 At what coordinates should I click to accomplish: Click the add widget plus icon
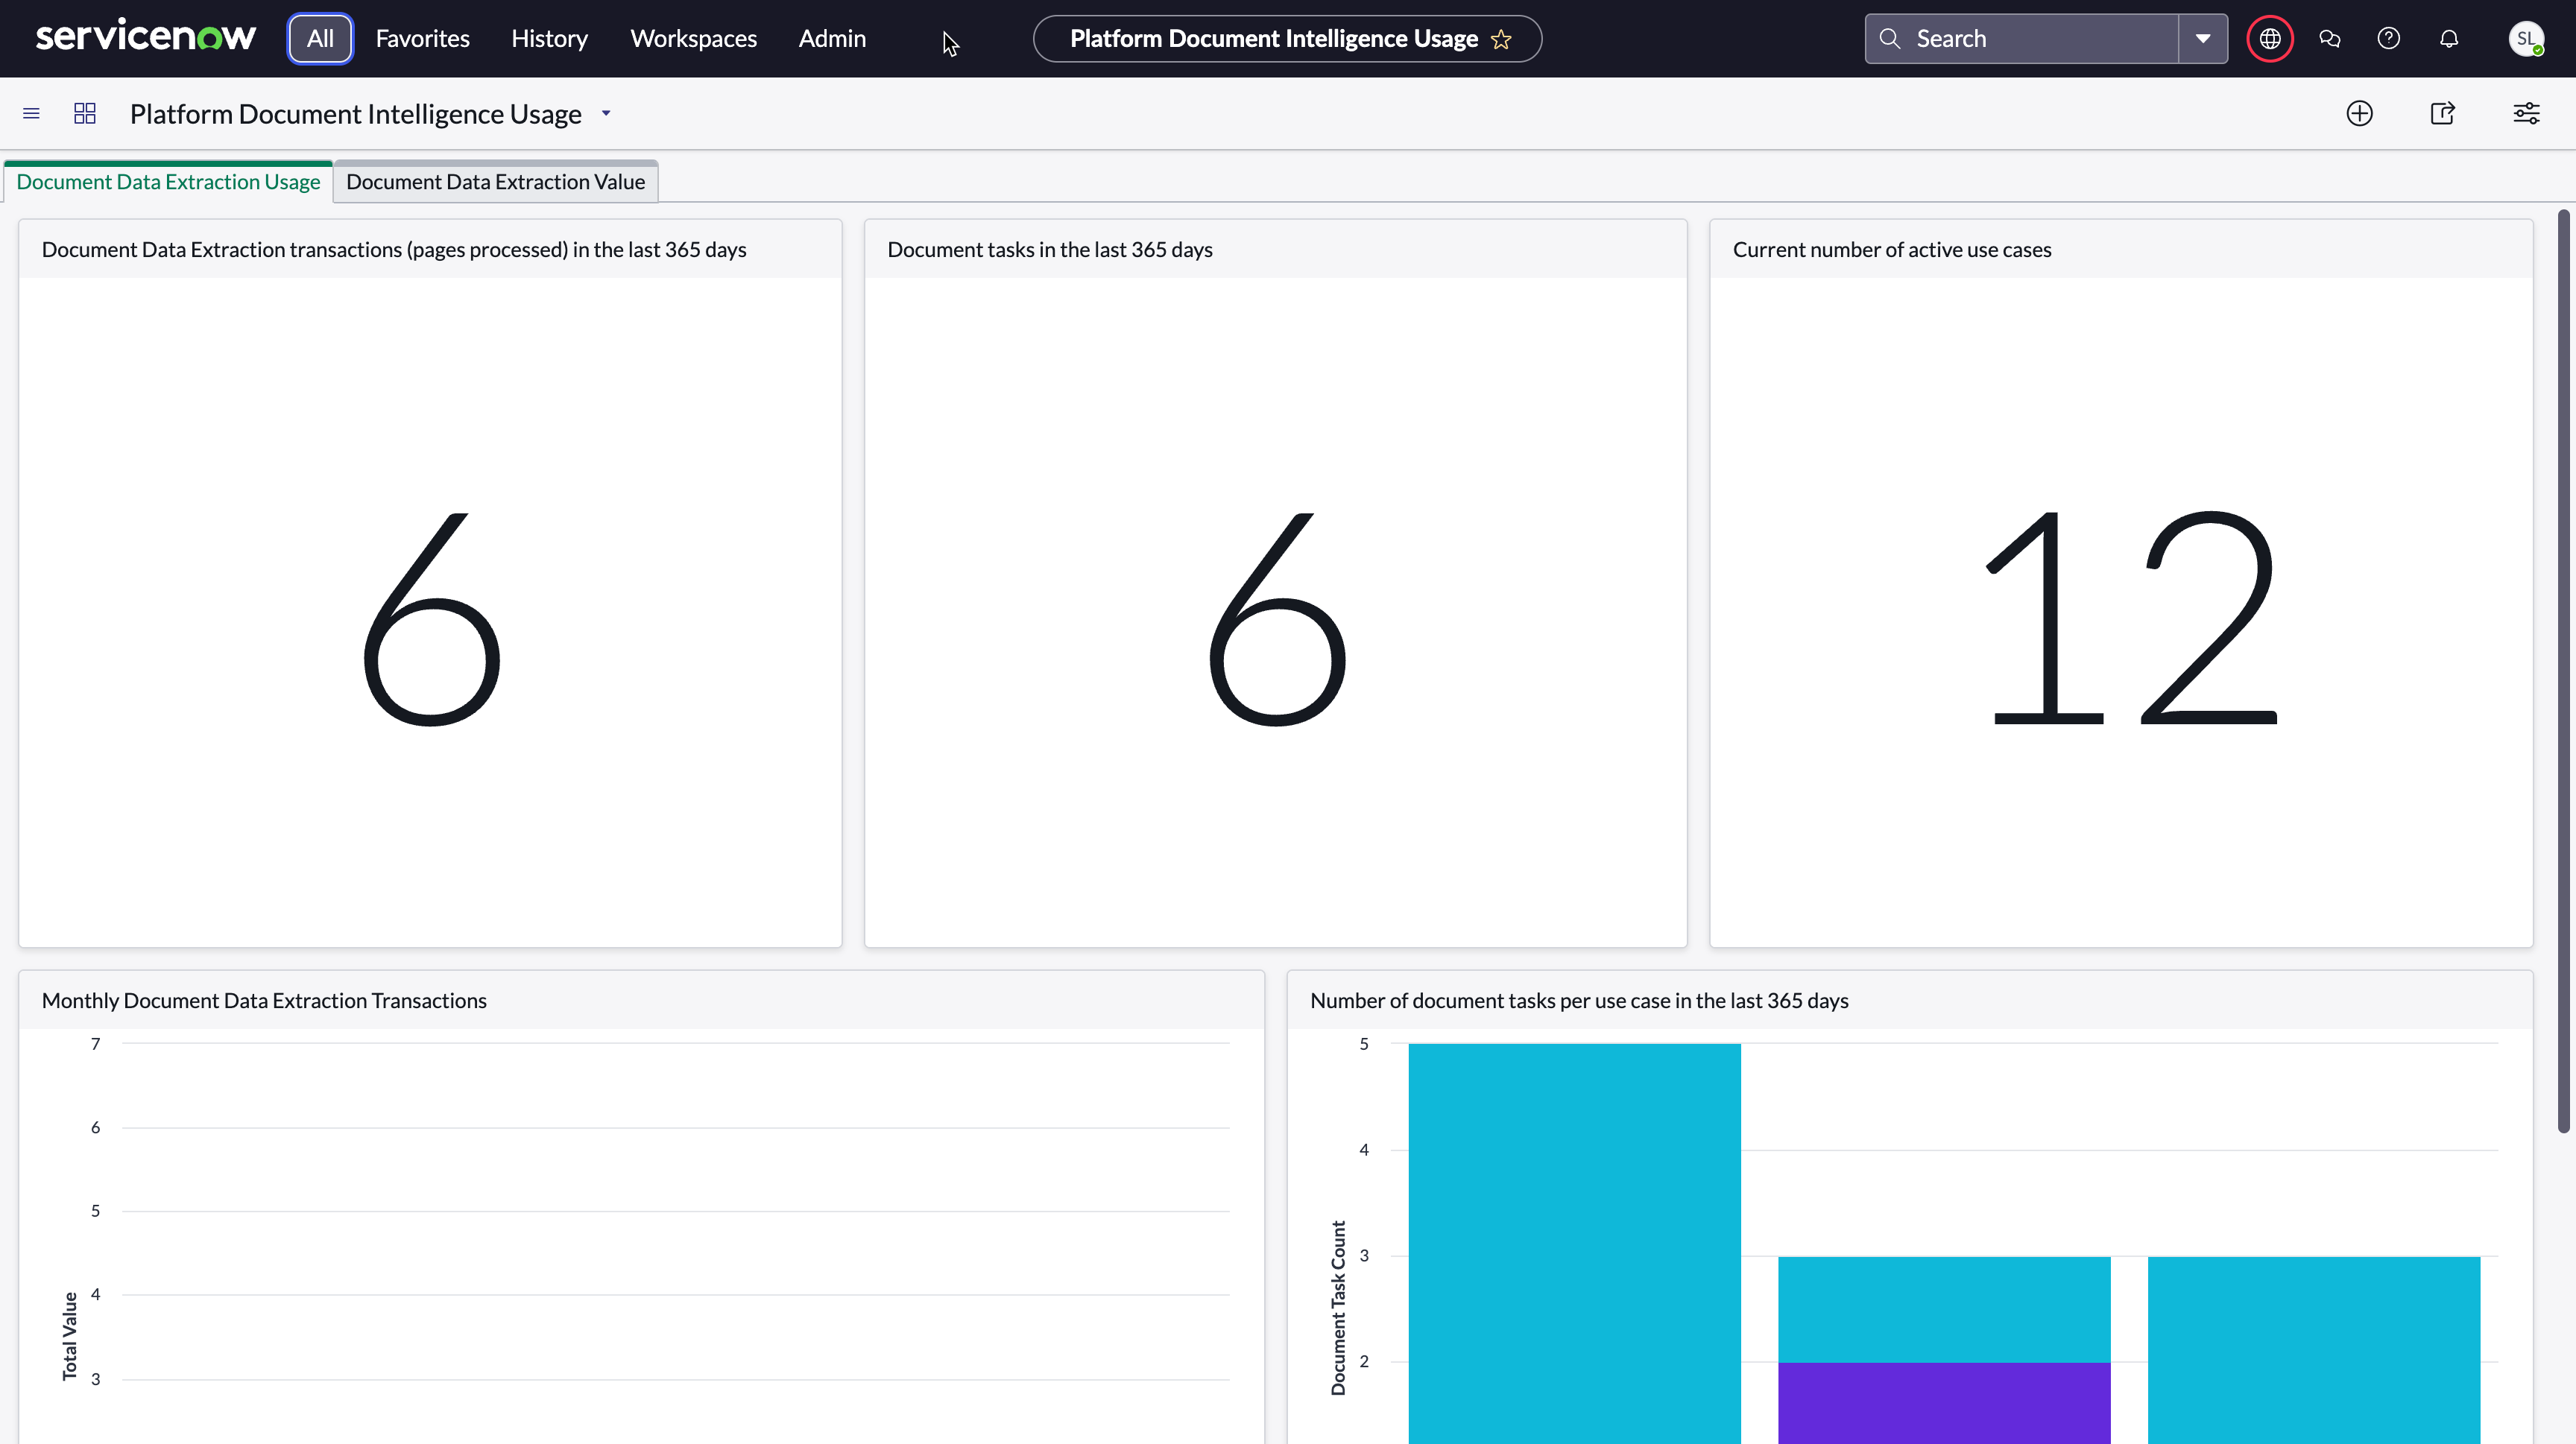pos(2360,114)
